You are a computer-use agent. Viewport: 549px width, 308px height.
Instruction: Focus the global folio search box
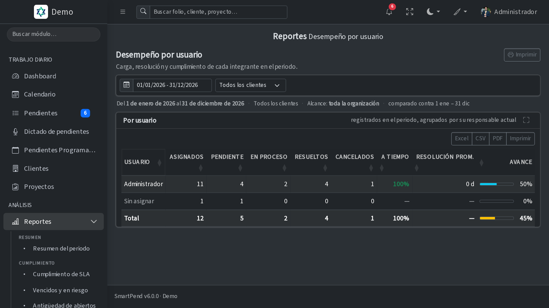[x=219, y=12]
